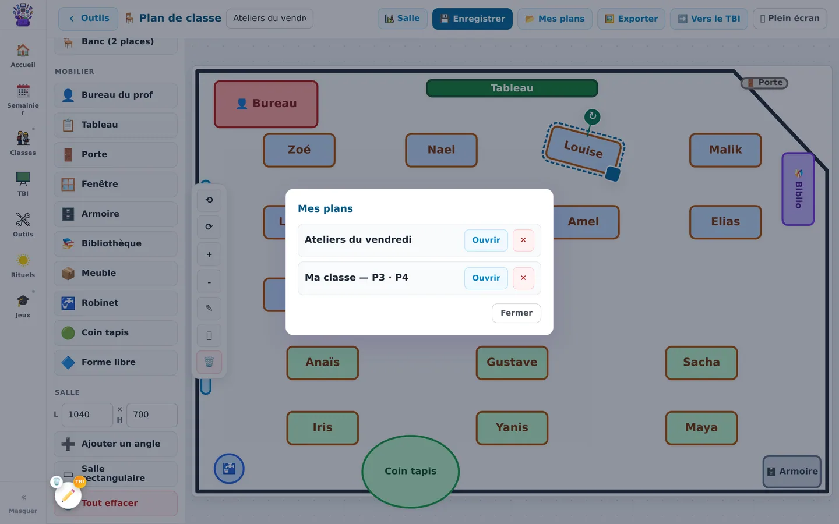Click the edit pencil in canvas toolbar
The image size is (839, 524).
[x=209, y=308]
